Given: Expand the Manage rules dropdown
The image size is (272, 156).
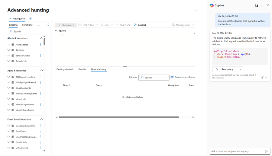Looking at the screenshot, I should point(183,25).
